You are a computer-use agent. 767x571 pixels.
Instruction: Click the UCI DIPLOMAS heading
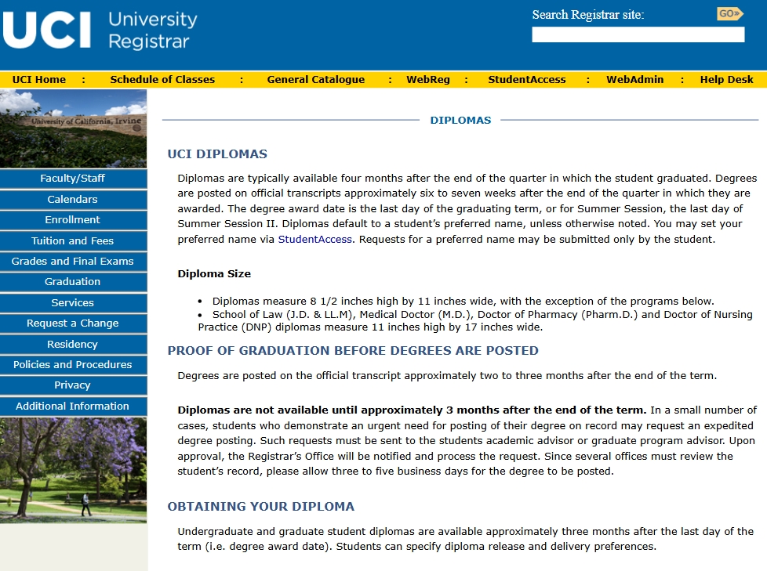point(217,154)
